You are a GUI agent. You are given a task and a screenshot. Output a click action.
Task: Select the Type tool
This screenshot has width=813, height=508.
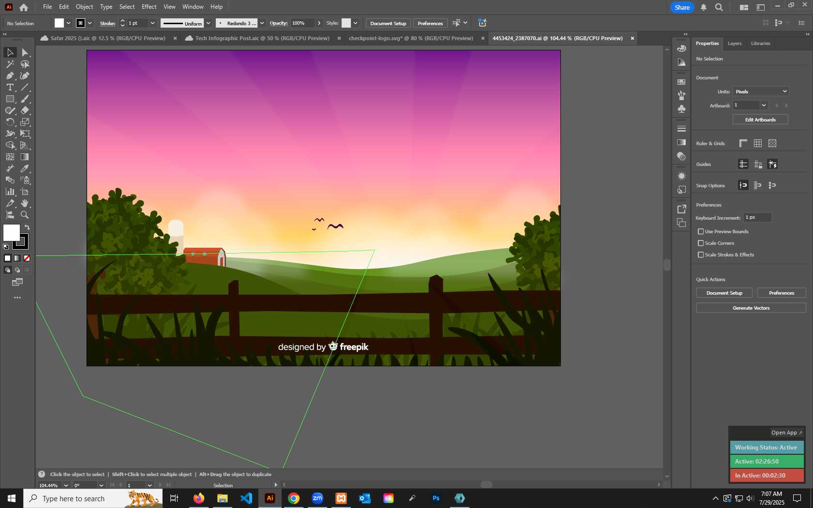click(x=10, y=87)
